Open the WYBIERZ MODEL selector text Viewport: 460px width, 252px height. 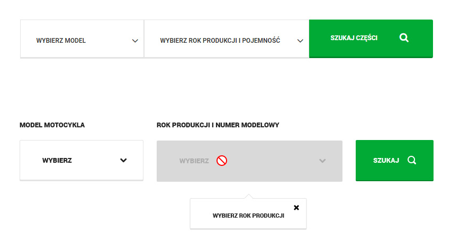click(61, 41)
